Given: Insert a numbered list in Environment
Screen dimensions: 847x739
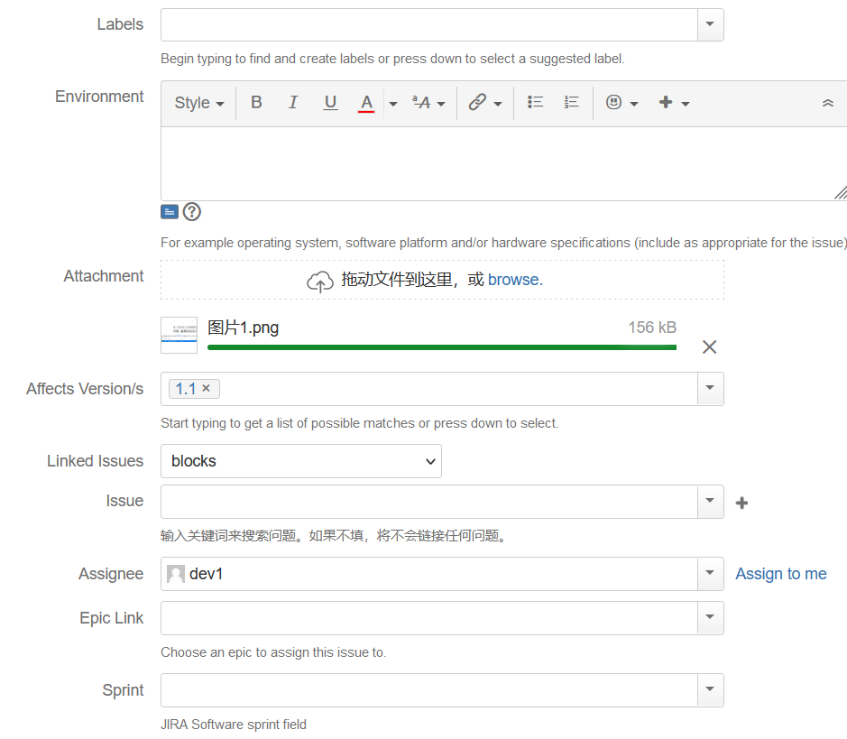Looking at the screenshot, I should tap(571, 103).
